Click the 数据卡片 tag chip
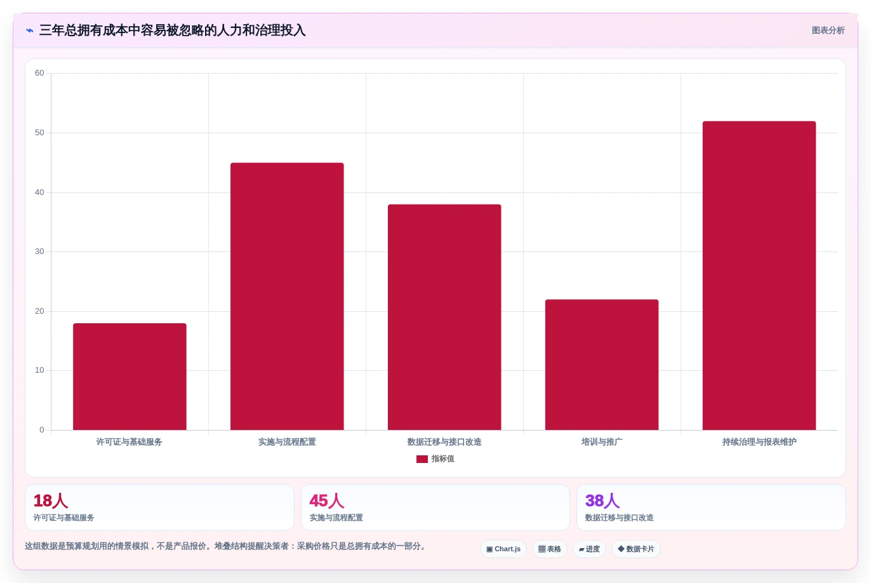Screen dimensions: 871x583 (636, 549)
